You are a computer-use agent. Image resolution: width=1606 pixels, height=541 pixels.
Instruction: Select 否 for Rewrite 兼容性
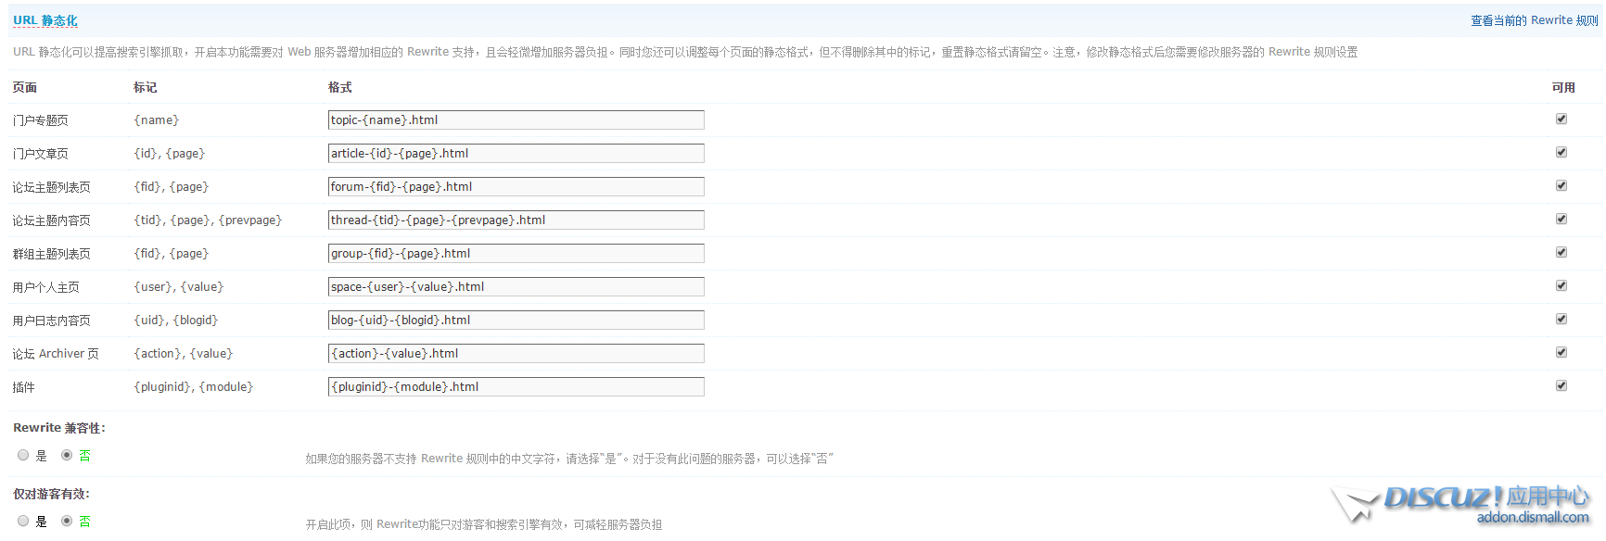(67, 455)
